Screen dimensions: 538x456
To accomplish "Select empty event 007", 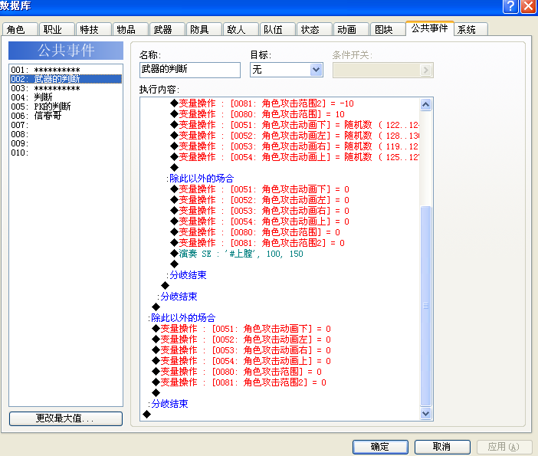I will coord(66,125).
